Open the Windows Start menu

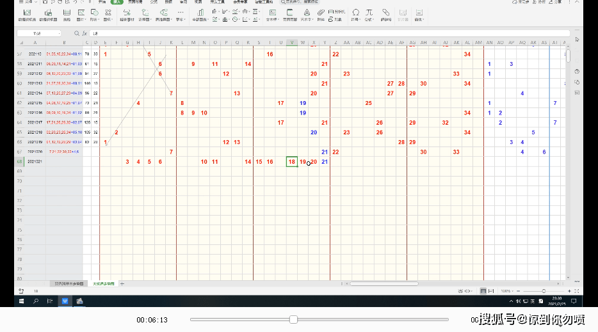point(21,301)
